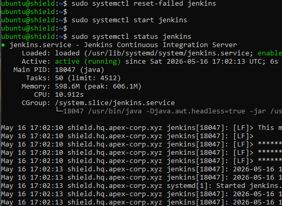Click the 'systemd[1]: Started jenkins.' log entry

[224, 185]
